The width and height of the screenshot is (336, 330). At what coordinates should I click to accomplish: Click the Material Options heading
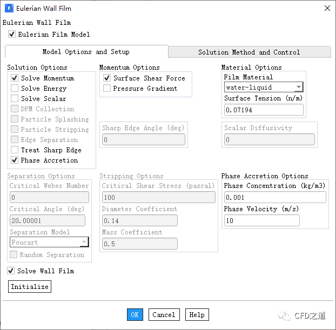251,68
